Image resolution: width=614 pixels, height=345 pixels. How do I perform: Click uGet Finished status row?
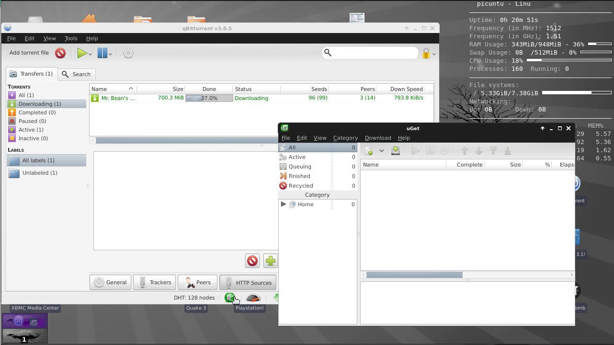click(x=318, y=176)
